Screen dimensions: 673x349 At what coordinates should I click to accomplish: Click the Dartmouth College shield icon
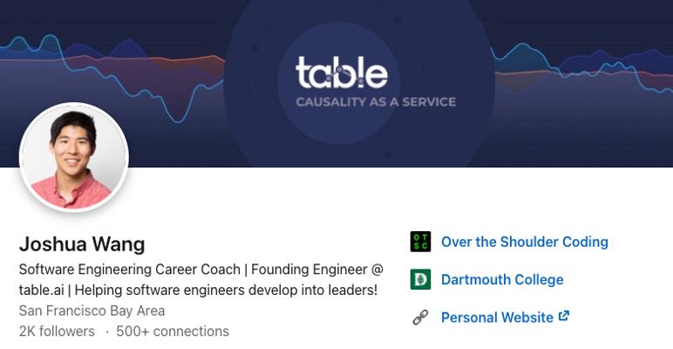pos(420,279)
